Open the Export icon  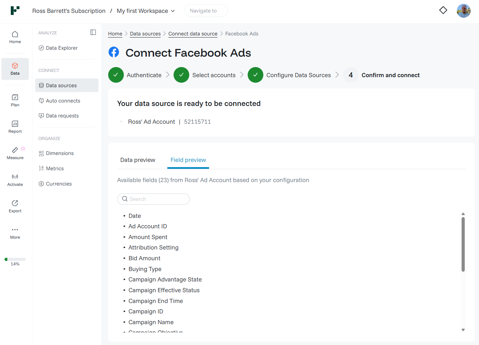click(15, 203)
